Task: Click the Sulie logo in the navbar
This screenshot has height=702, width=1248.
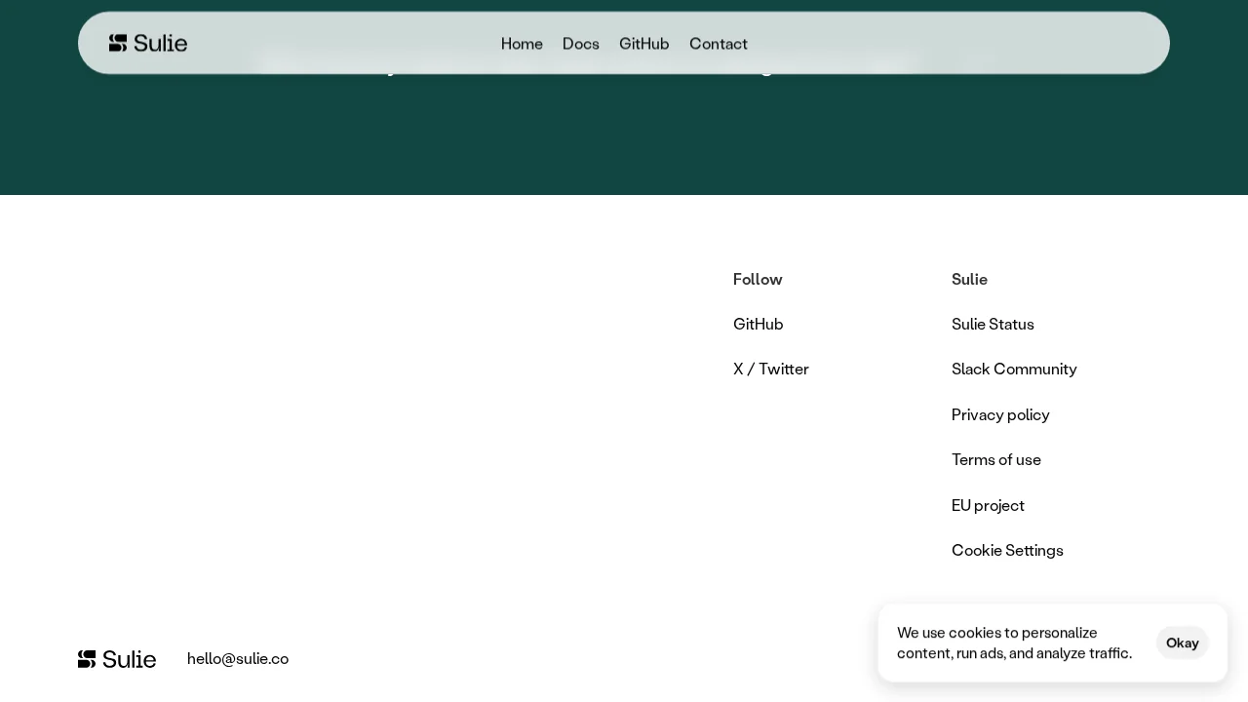Action: [x=118, y=43]
